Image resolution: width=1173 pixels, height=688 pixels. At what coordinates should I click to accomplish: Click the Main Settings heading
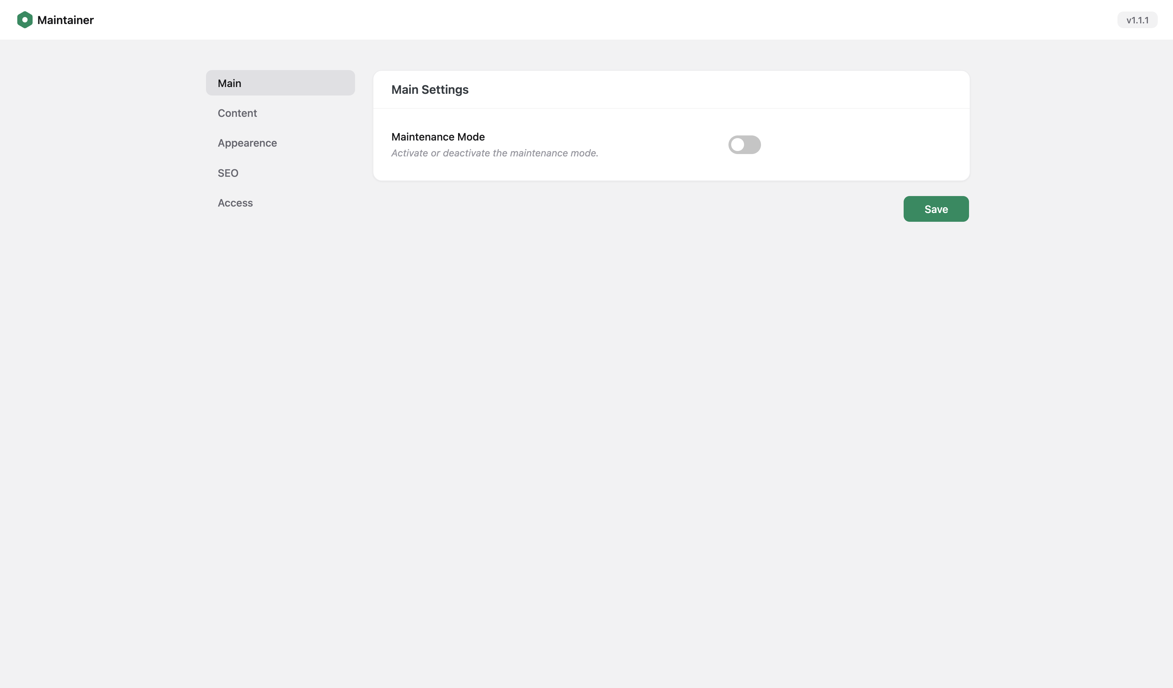tap(430, 90)
